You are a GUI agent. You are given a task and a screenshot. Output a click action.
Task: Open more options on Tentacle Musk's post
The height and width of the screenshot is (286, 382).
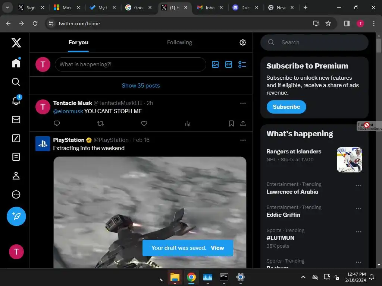point(243,104)
